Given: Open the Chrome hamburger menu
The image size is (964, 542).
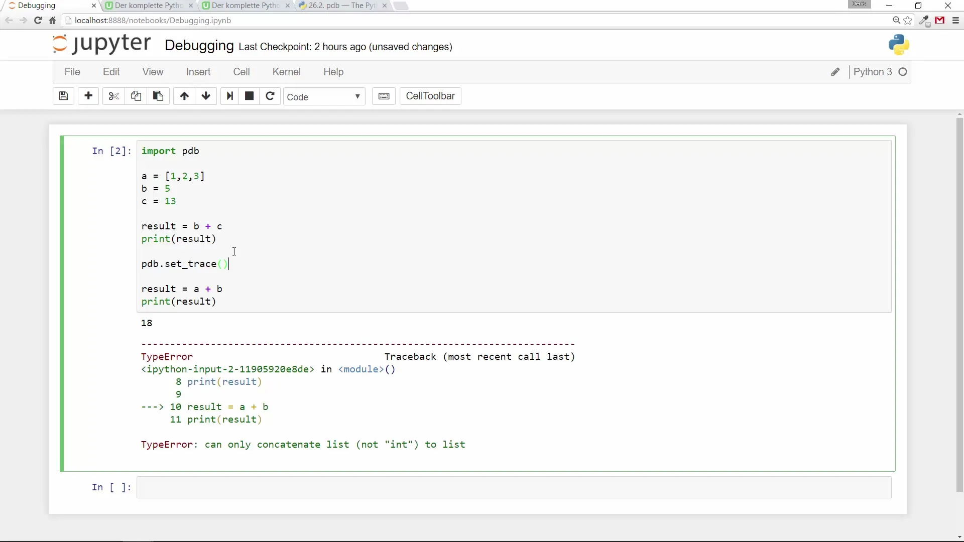Looking at the screenshot, I should tap(955, 21).
